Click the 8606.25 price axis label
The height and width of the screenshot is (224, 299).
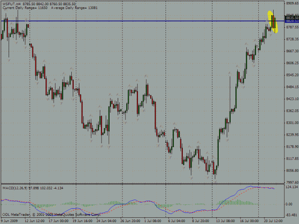[x=292, y=63]
